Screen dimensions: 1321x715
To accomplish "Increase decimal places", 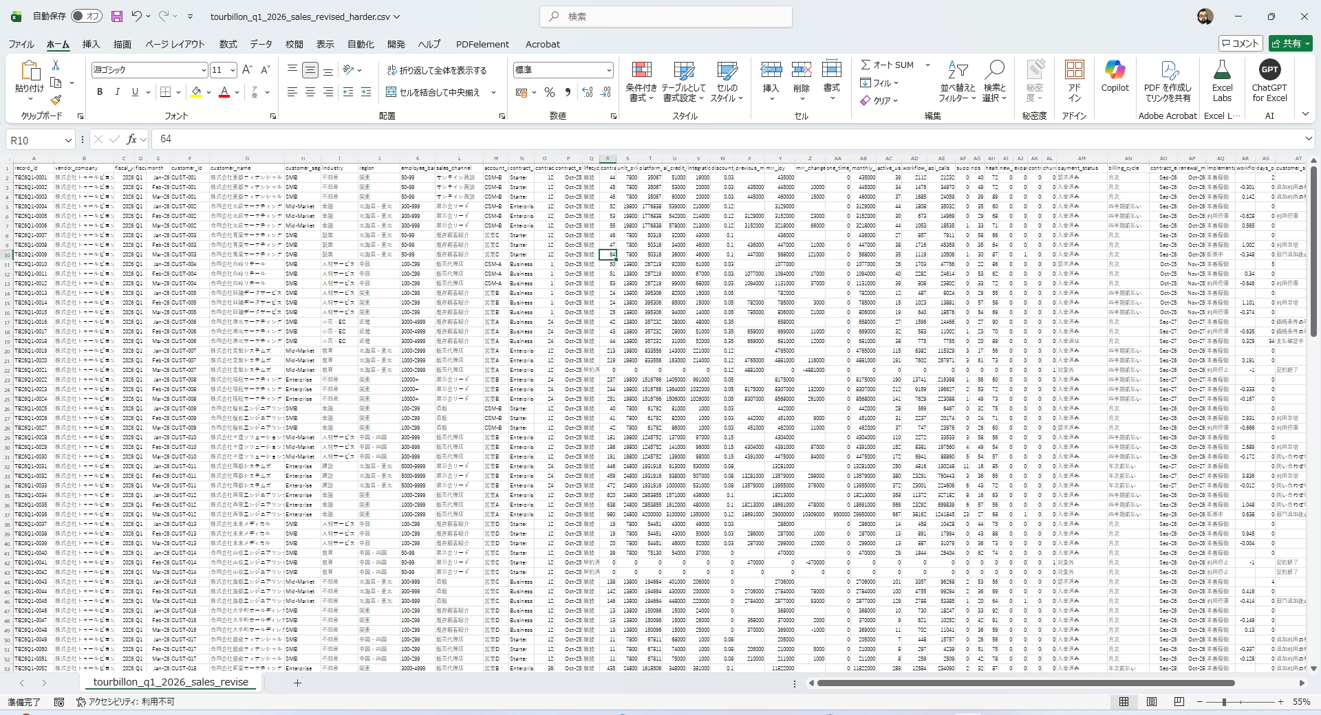I will pos(588,92).
